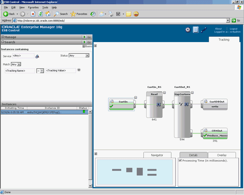Screen dimensions: 244x195
Task: Open browser Favorites star button
Action: pyautogui.click(x=79, y=14)
